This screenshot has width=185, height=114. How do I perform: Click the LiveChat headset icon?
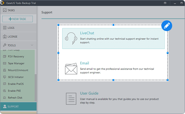[x=71, y=38]
